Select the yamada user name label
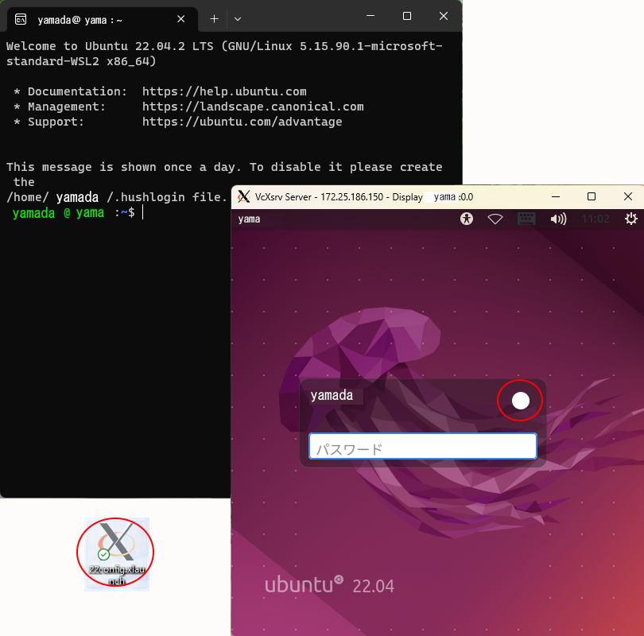The height and width of the screenshot is (636, 644). point(332,395)
